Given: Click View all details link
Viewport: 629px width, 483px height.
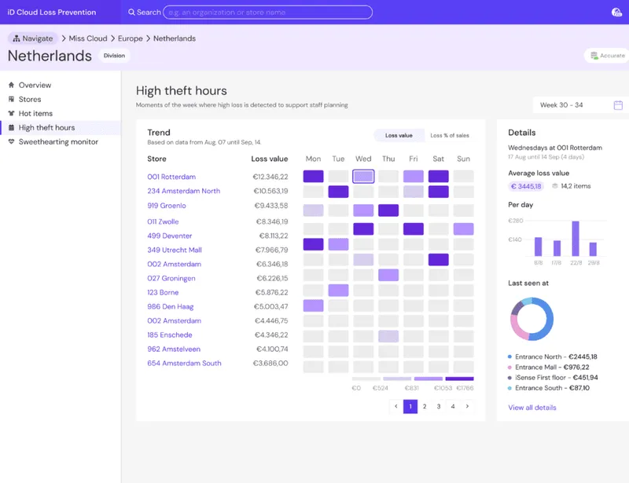Looking at the screenshot, I should [532, 408].
